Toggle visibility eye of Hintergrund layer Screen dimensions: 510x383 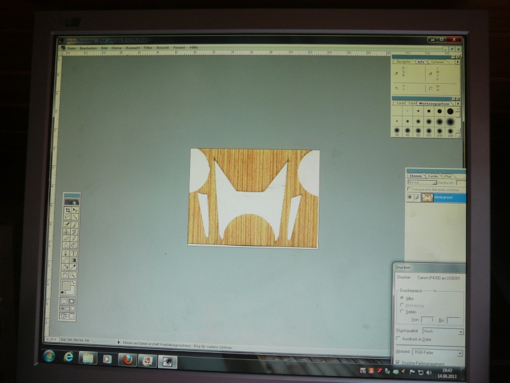410,197
